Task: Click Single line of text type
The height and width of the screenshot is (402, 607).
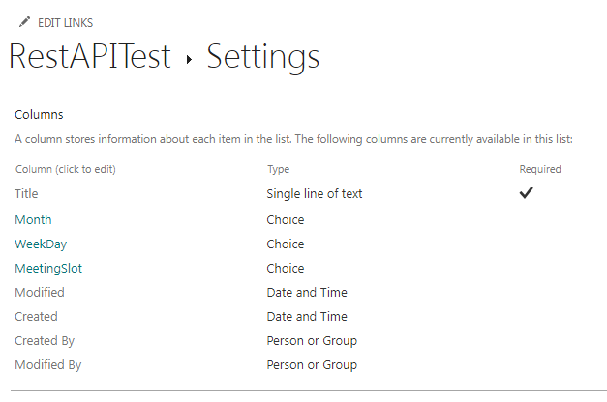Action: pos(315,193)
